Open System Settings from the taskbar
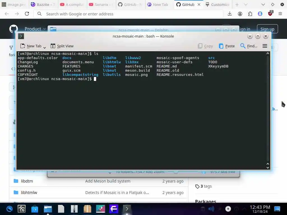The image size is (287, 215). [21, 209]
